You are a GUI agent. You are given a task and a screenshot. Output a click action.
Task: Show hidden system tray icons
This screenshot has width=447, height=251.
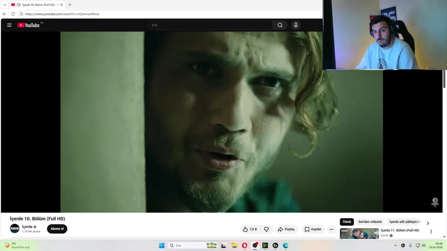395,245
